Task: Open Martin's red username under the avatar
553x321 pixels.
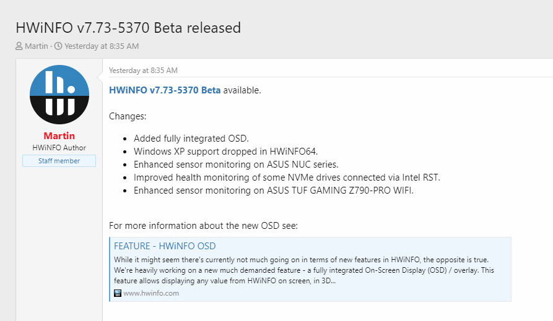Action: (59, 135)
